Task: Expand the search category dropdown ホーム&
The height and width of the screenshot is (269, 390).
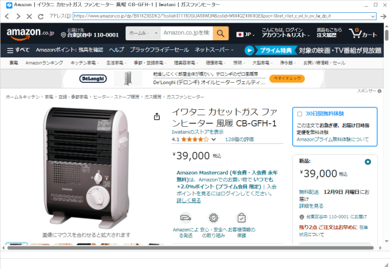Action: (143, 33)
